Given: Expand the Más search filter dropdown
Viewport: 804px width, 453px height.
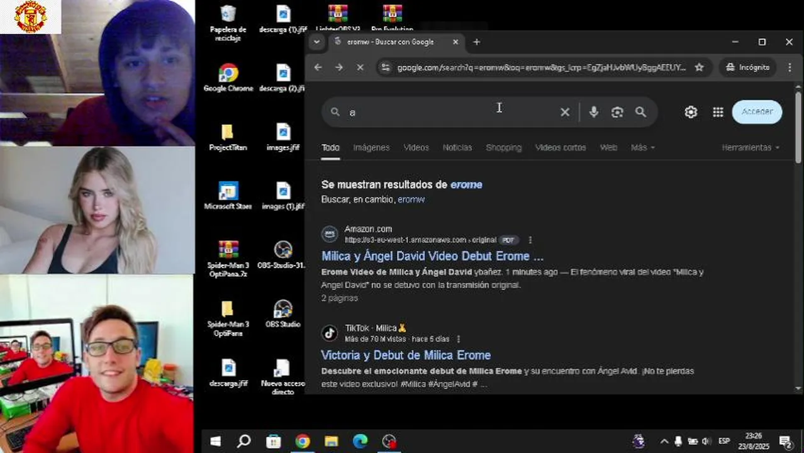Looking at the screenshot, I should pyautogui.click(x=642, y=147).
